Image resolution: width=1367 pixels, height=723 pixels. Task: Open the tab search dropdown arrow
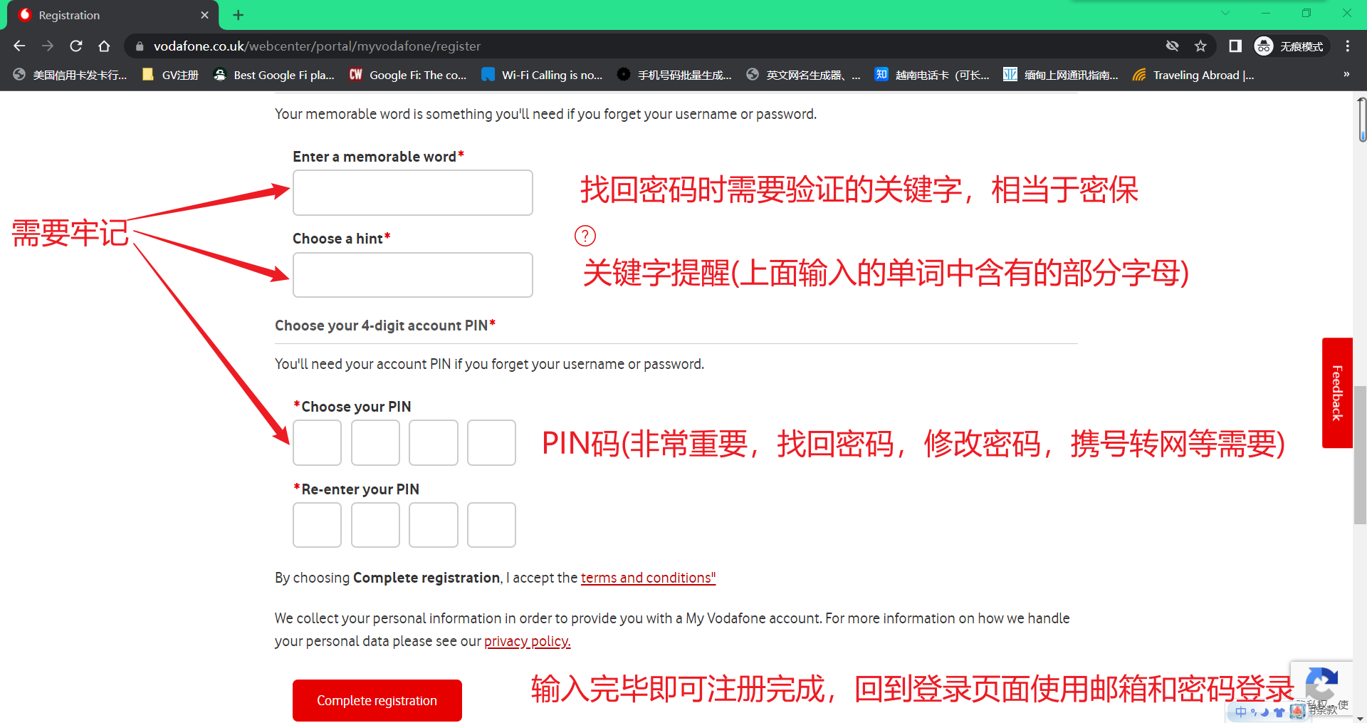pos(1225,13)
